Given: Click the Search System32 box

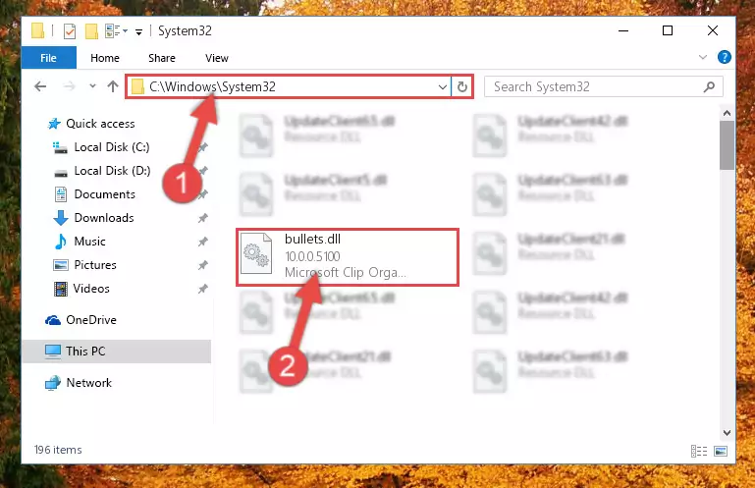Looking at the screenshot, I should pyautogui.click(x=604, y=86).
